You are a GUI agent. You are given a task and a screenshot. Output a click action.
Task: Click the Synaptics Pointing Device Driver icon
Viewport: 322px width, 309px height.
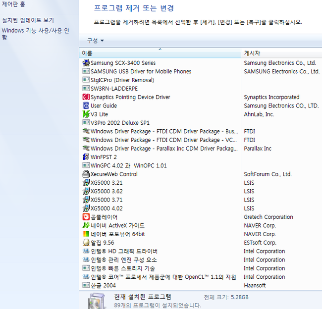pyautogui.click(x=86, y=97)
